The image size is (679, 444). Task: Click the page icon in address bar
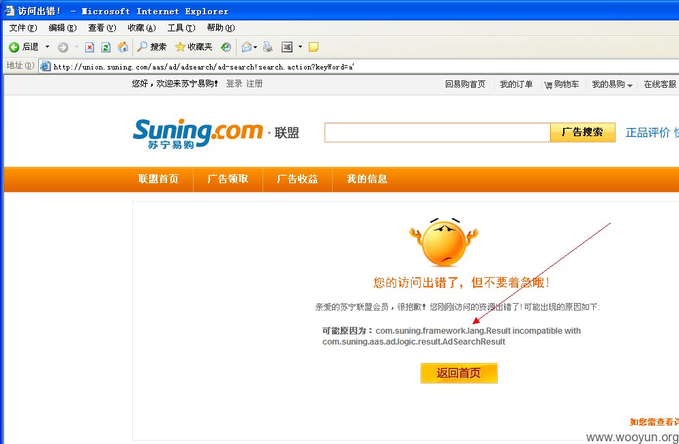(45, 67)
